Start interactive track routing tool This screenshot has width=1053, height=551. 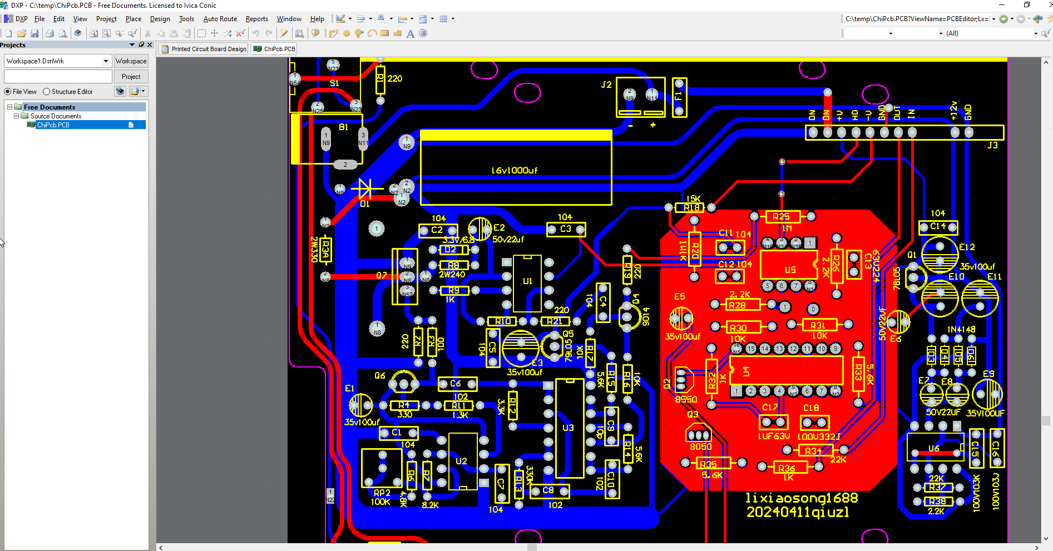tap(333, 33)
